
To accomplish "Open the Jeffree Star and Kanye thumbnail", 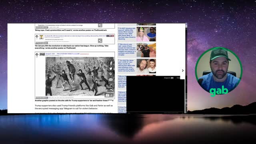I will pos(146,34).
